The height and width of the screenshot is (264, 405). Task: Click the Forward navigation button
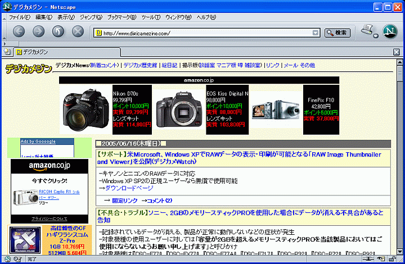[x=38, y=32]
